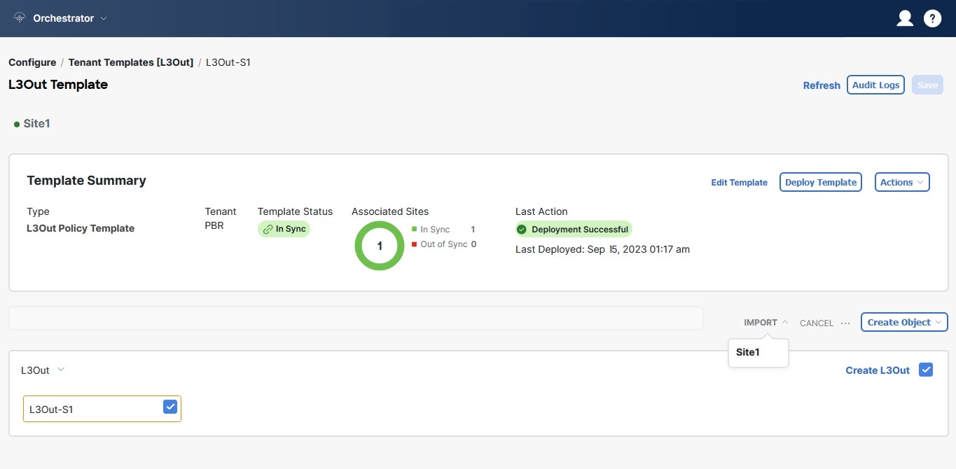This screenshot has height=469, width=956.
Task: Select the L3Out-S1 item box
Action: (102, 409)
